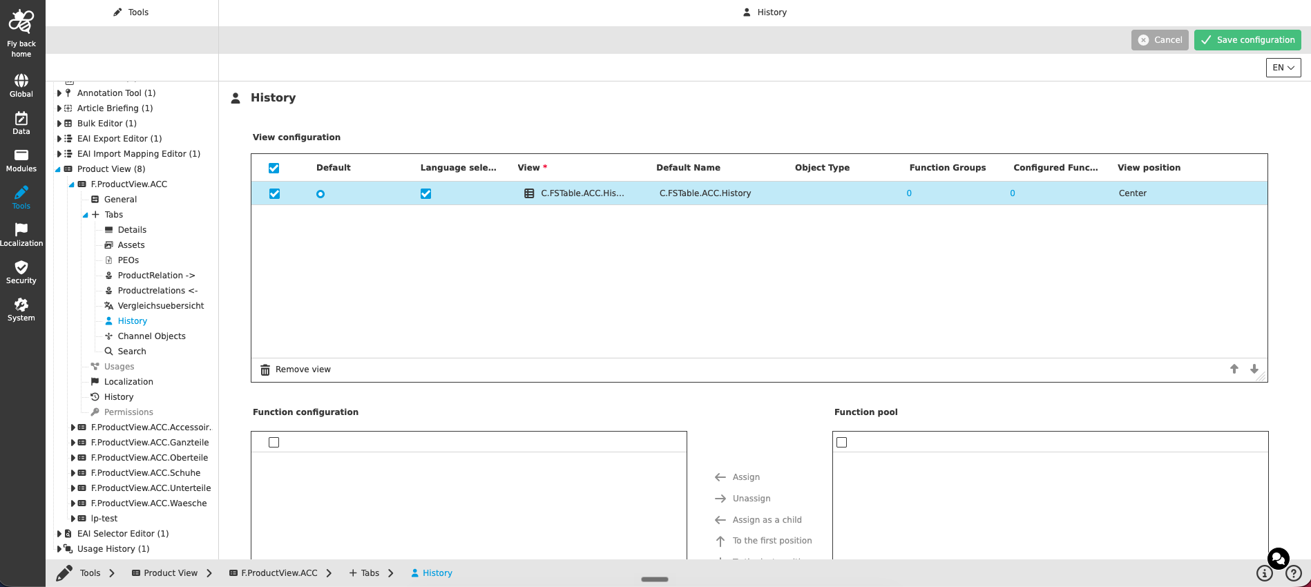Click History in breadcrumb

(x=432, y=573)
